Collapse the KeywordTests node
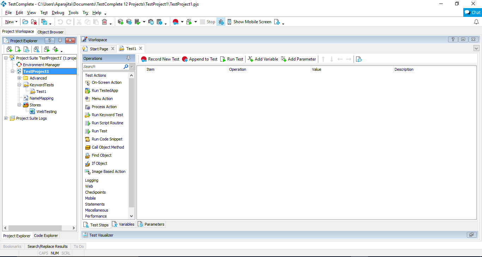482x257 pixels. pyautogui.click(x=19, y=85)
